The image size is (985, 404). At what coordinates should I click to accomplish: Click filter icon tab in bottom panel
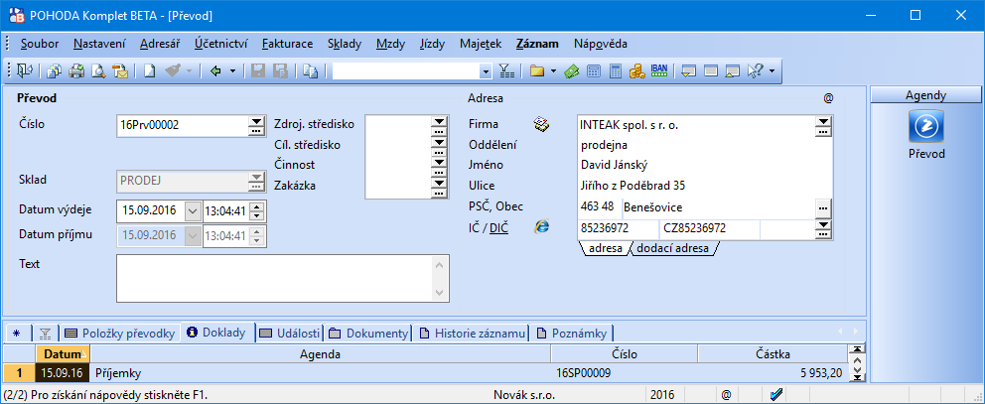[x=45, y=333]
